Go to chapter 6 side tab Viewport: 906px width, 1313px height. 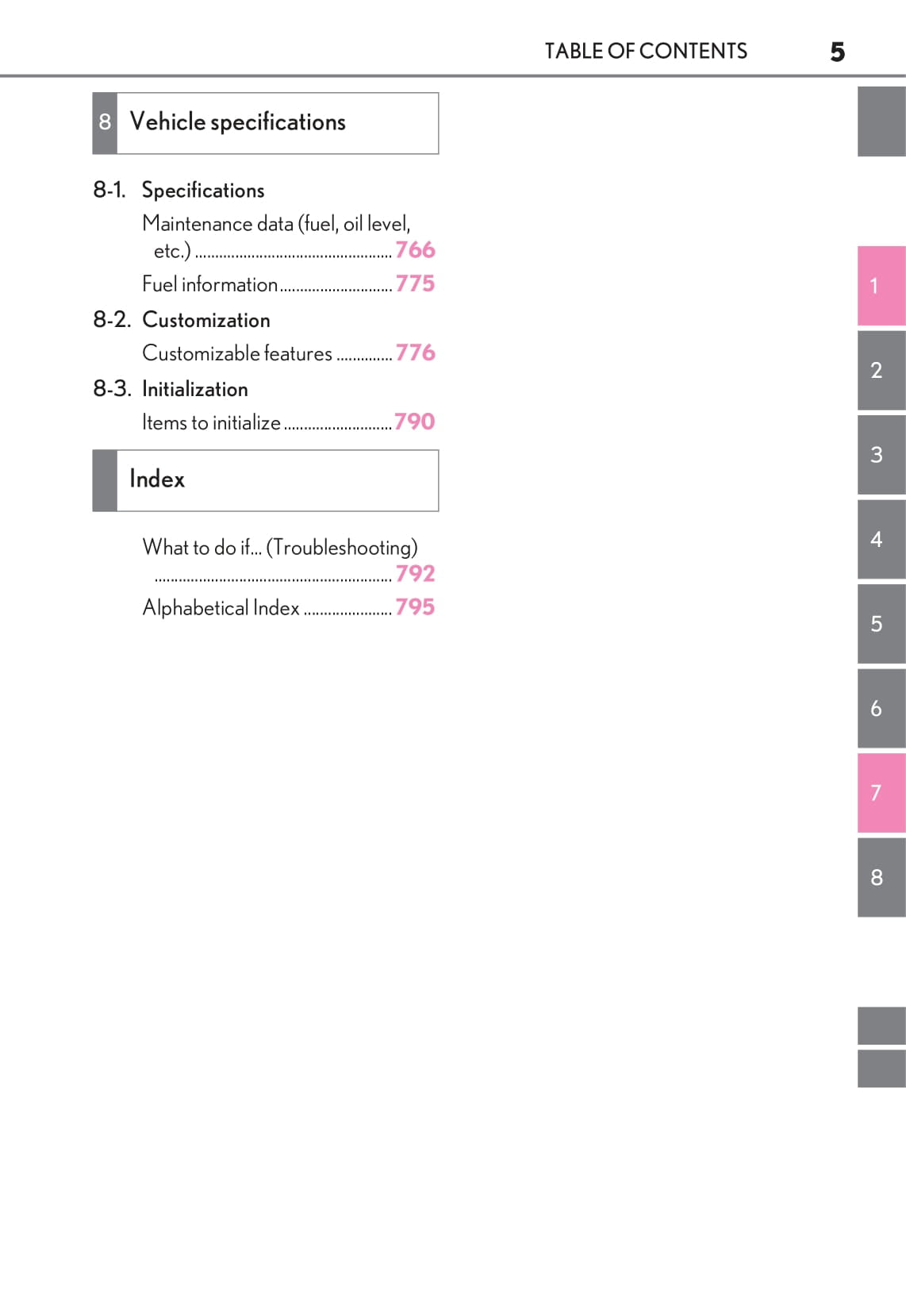881,709
